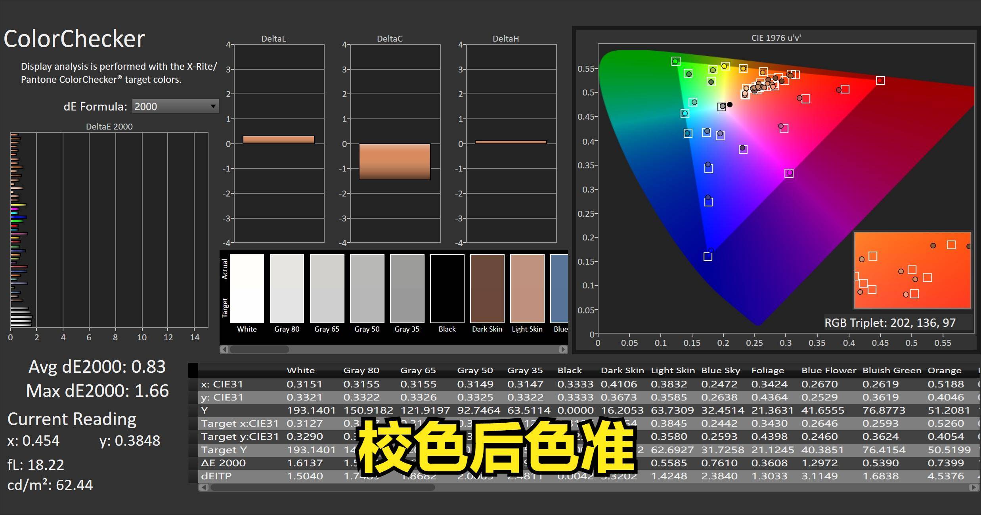
Task: Select the Dark Skin swatch
Action: point(487,288)
